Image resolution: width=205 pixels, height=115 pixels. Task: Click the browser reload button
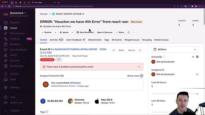pos(9,6)
